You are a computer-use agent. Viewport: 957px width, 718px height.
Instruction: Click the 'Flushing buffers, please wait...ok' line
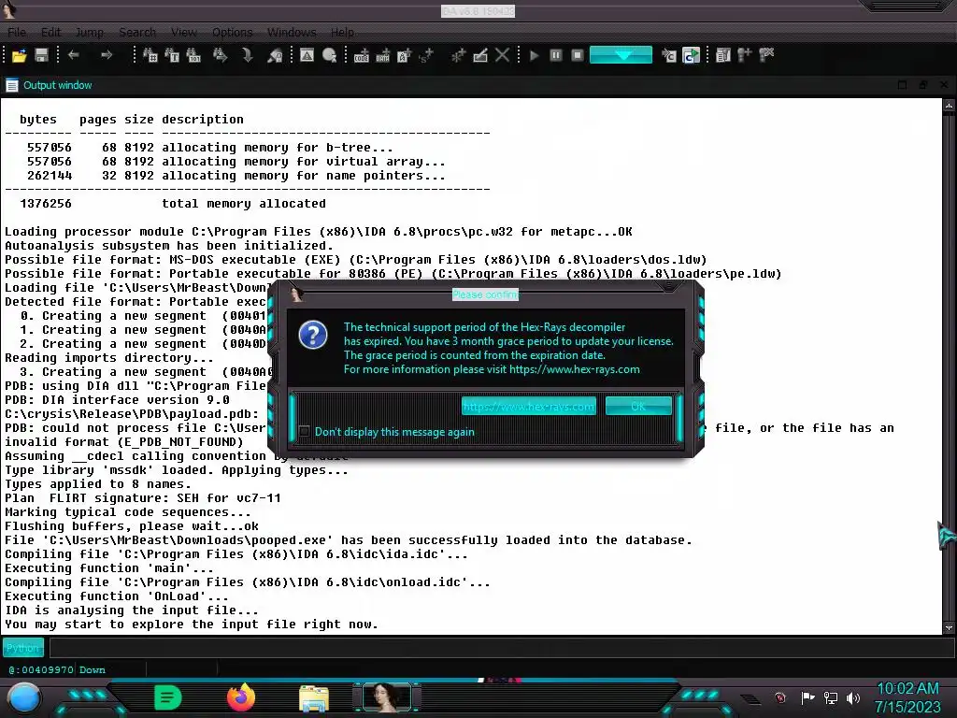[x=132, y=526]
